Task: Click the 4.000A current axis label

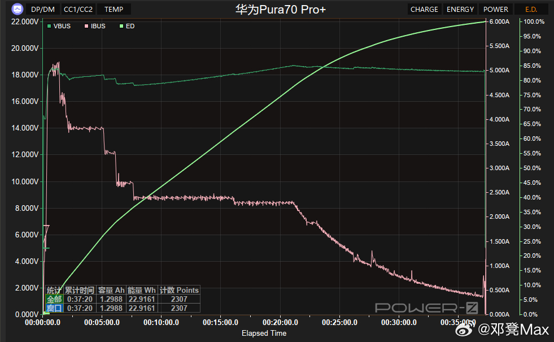Action: point(500,119)
